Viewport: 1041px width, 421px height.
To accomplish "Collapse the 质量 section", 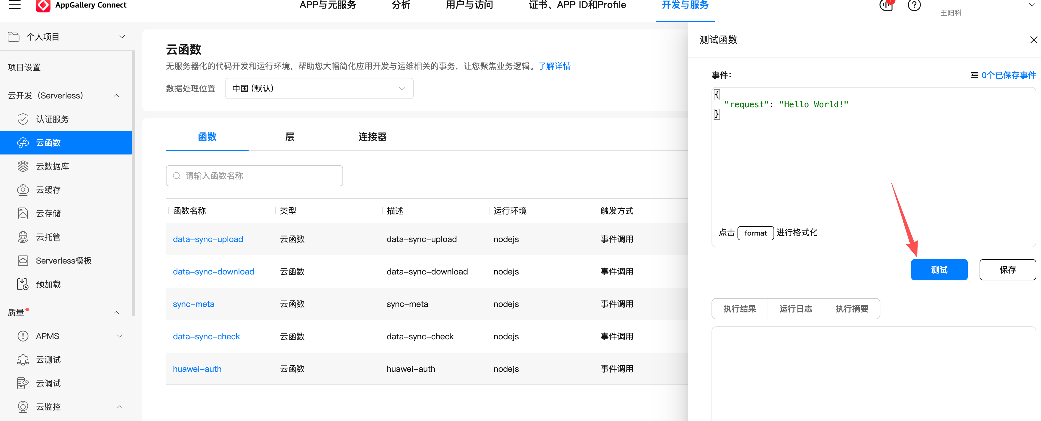I will pyautogui.click(x=116, y=313).
